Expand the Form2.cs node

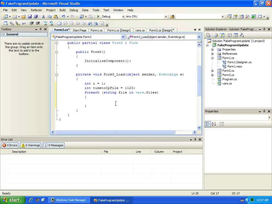212,71
